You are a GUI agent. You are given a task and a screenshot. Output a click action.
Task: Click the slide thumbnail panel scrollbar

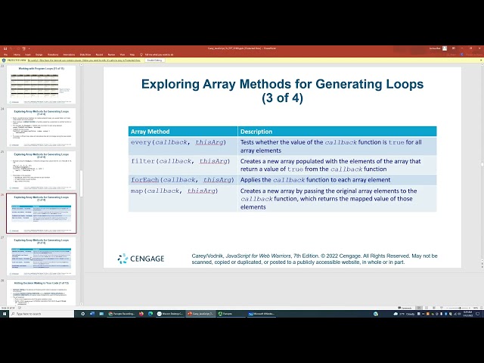click(x=81, y=184)
